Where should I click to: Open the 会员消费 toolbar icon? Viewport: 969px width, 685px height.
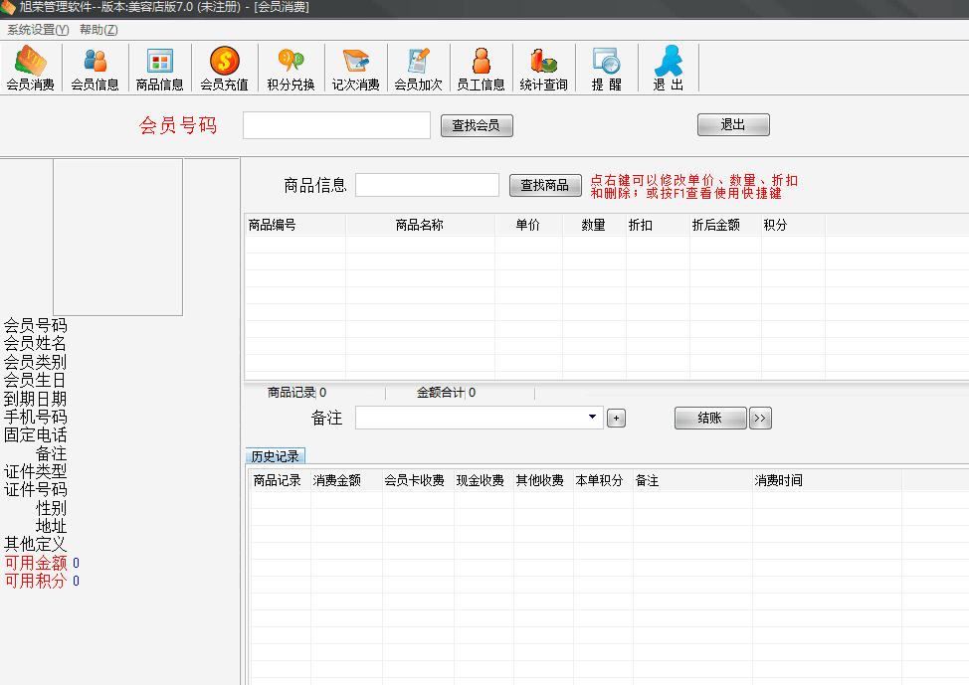[30, 68]
